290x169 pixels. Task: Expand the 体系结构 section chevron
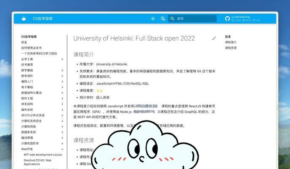click(62, 104)
